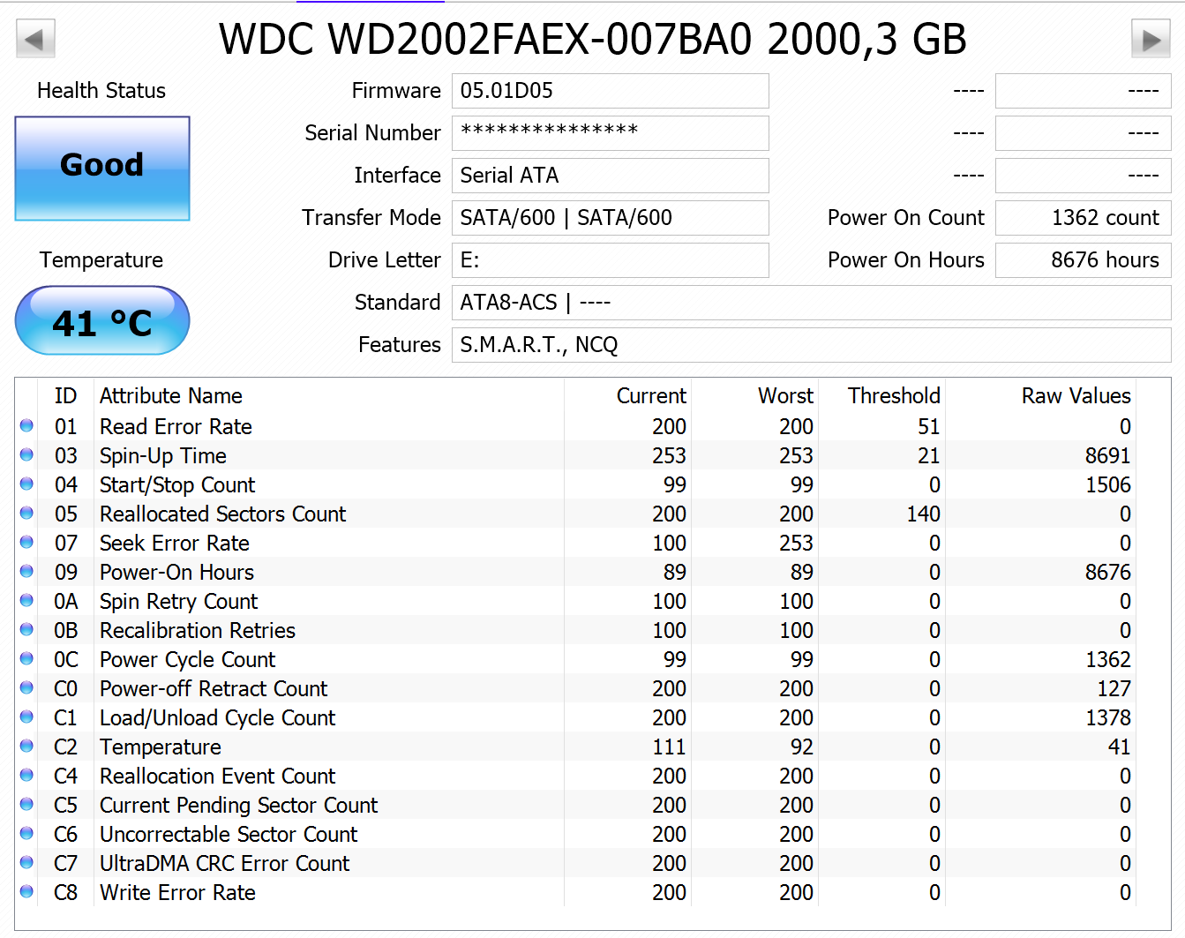The height and width of the screenshot is (938, 1185).
Task: Click the status dot for Write Error Rate
Action: 26,891
